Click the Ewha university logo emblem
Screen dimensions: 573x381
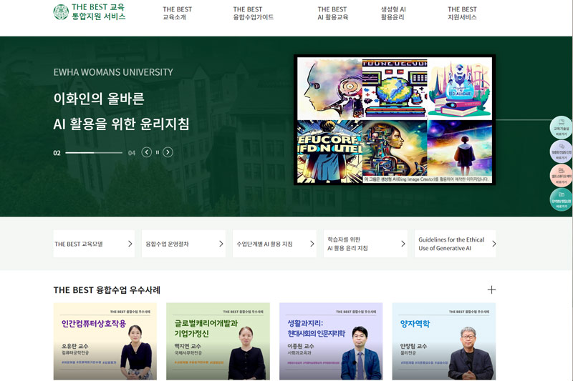click(61, 12)
